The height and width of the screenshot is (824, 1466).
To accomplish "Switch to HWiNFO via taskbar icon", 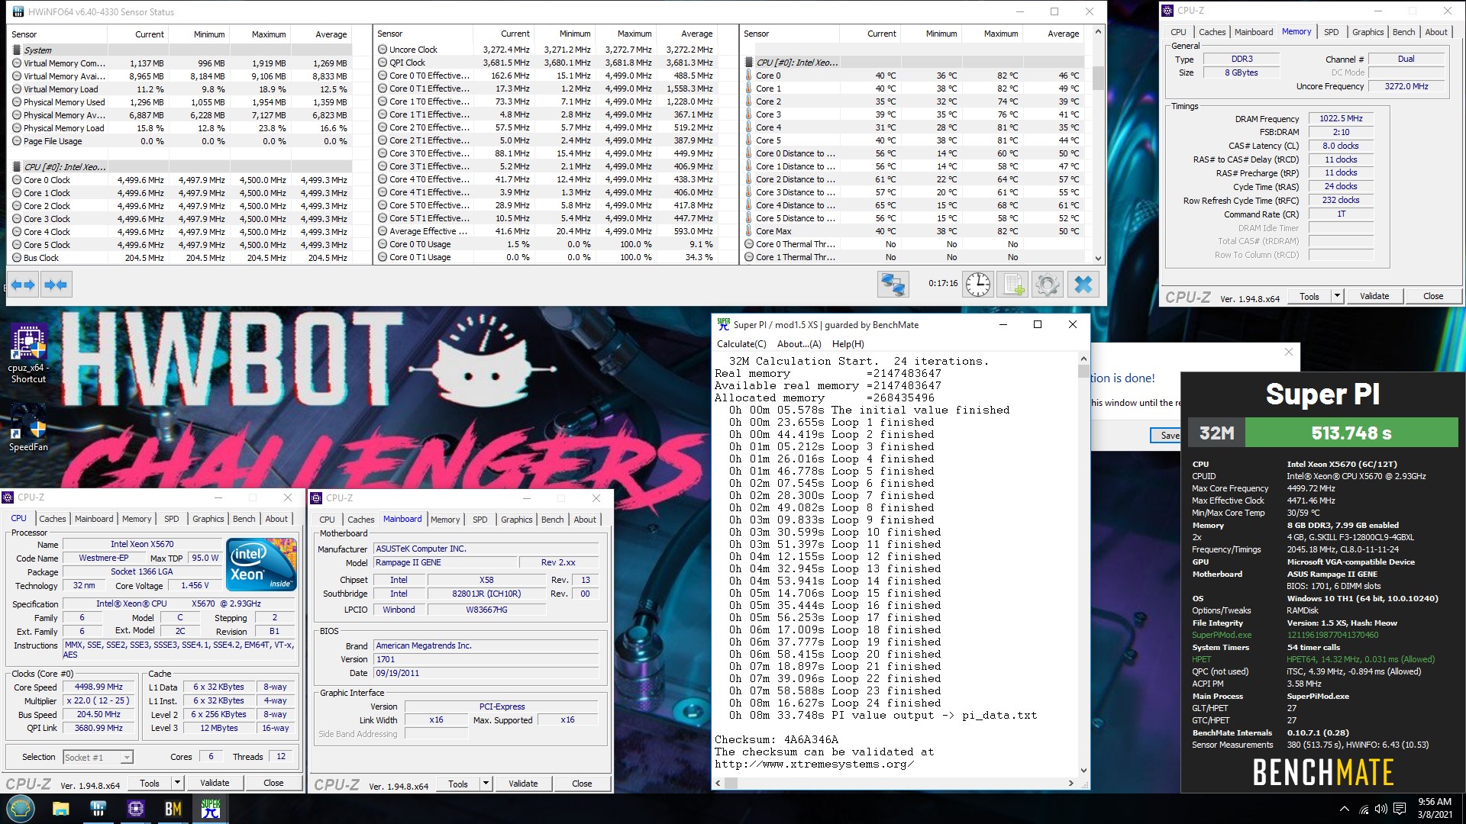I will pos(98,809).
